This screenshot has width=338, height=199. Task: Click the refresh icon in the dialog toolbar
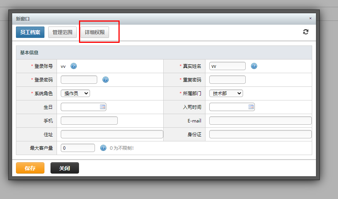point(305,32)
